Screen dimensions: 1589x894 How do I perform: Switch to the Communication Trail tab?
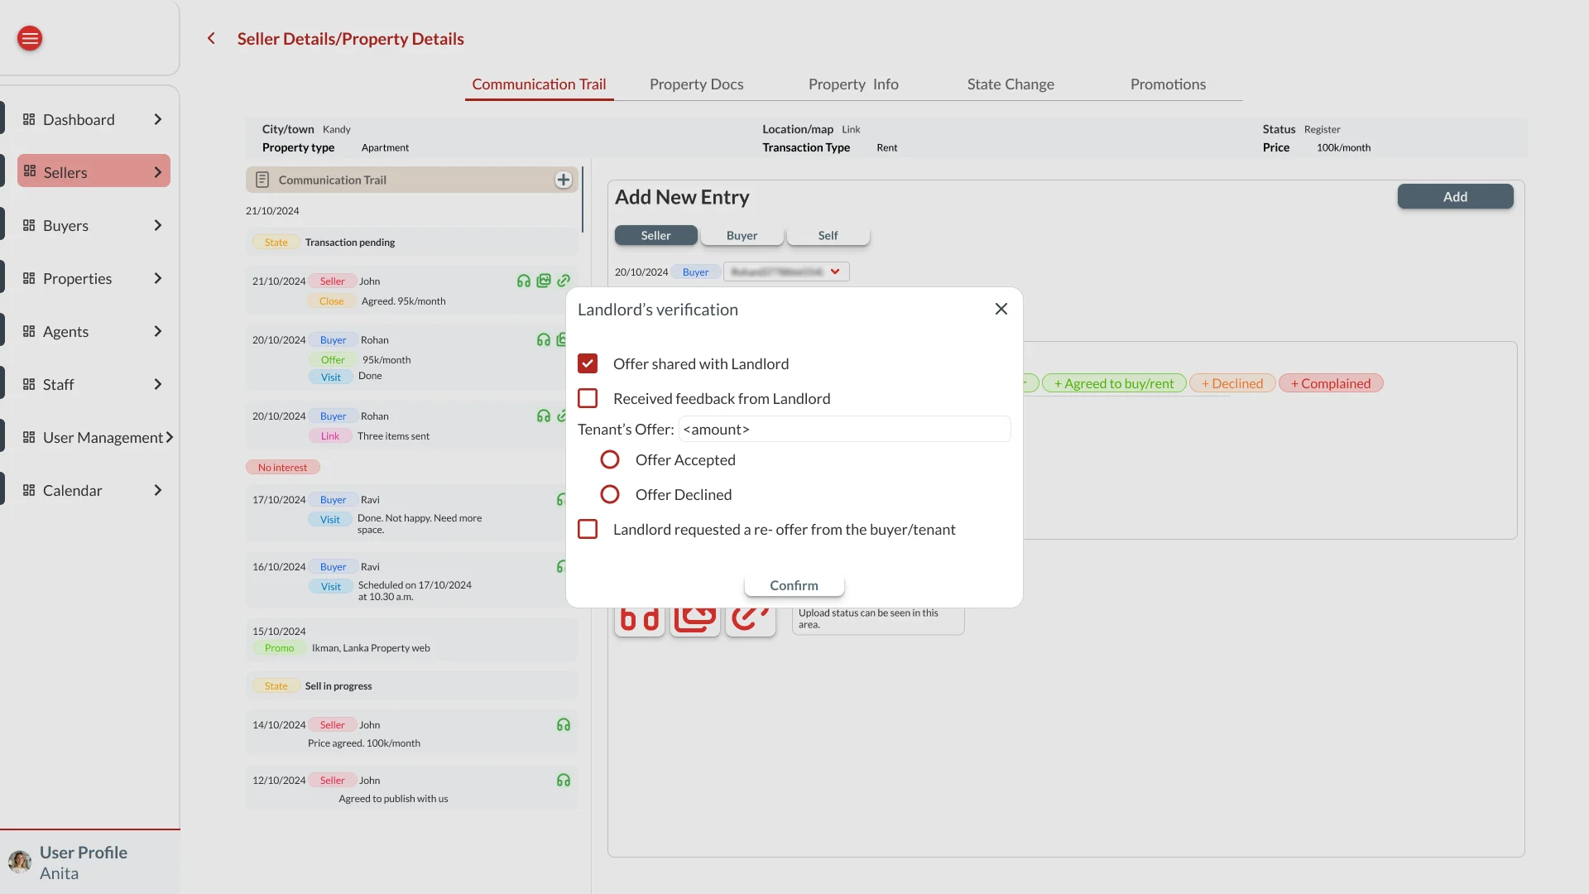539,84
